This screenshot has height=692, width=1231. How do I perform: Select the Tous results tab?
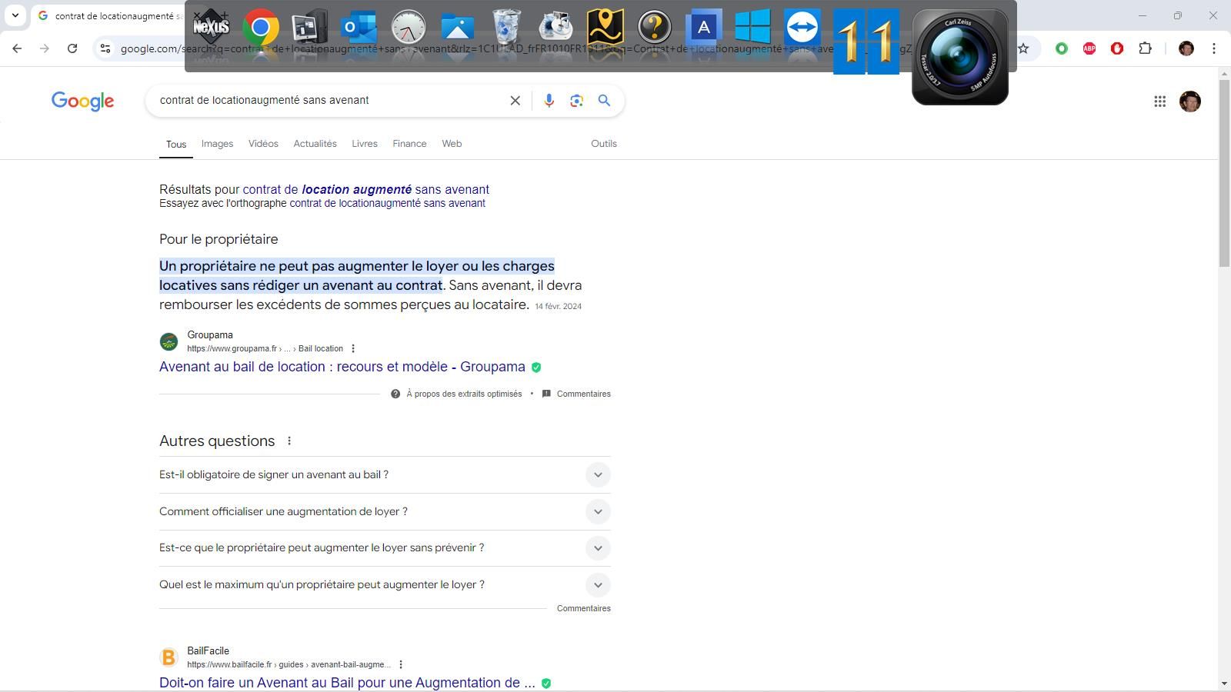(176, 145)
